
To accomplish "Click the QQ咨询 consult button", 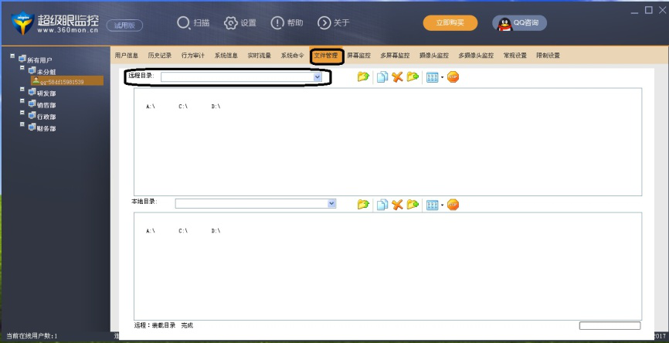I will pos(519,22).
